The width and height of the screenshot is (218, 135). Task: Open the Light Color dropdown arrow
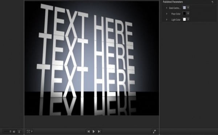click(188, 19)
